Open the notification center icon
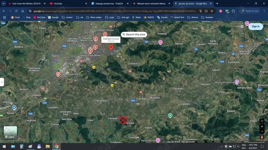 click(x=262, y=146)
